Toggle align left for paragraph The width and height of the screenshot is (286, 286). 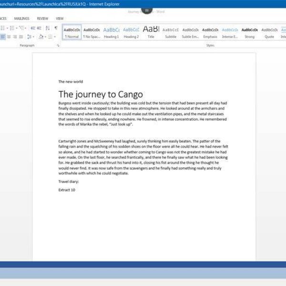point(3,37)
